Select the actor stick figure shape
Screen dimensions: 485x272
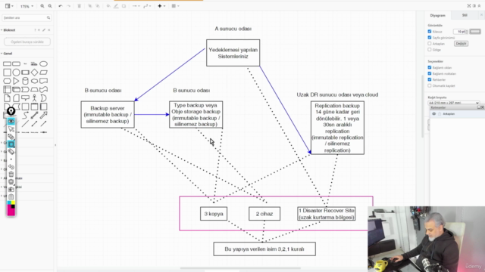point(34,98)
